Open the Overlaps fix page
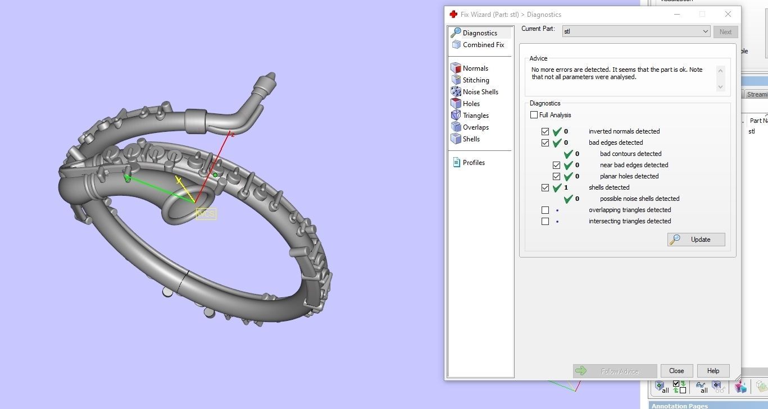 coord(475,127)
